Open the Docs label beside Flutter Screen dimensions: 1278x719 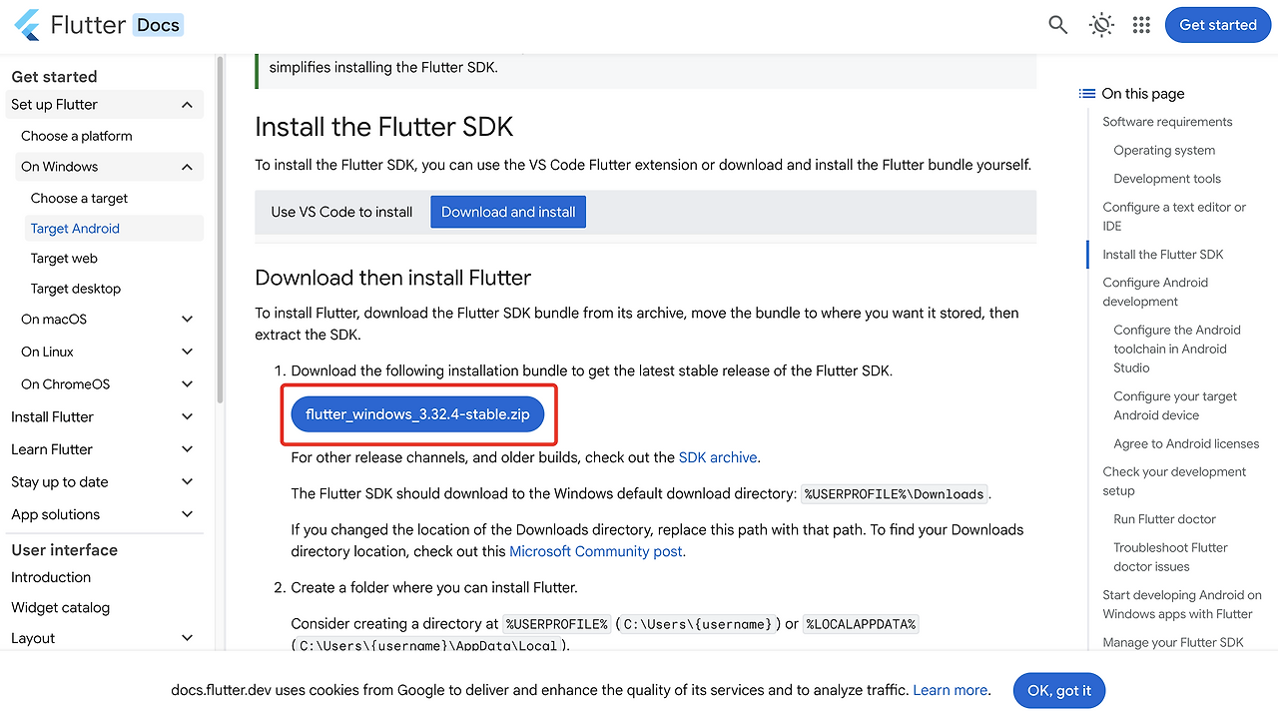158,25
